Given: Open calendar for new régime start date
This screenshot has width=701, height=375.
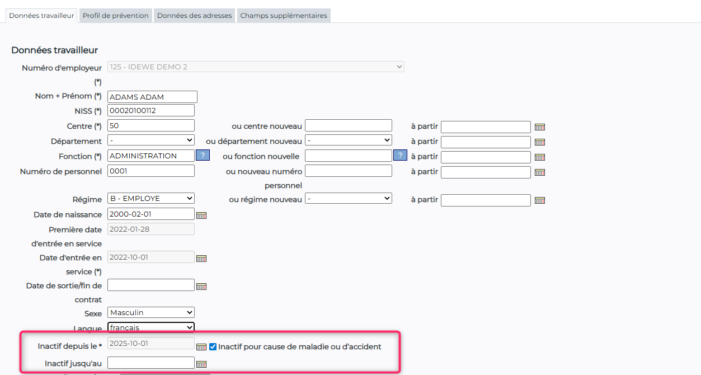Looking at the screenshot, I should pyautogui.click(x=540, y=200).
